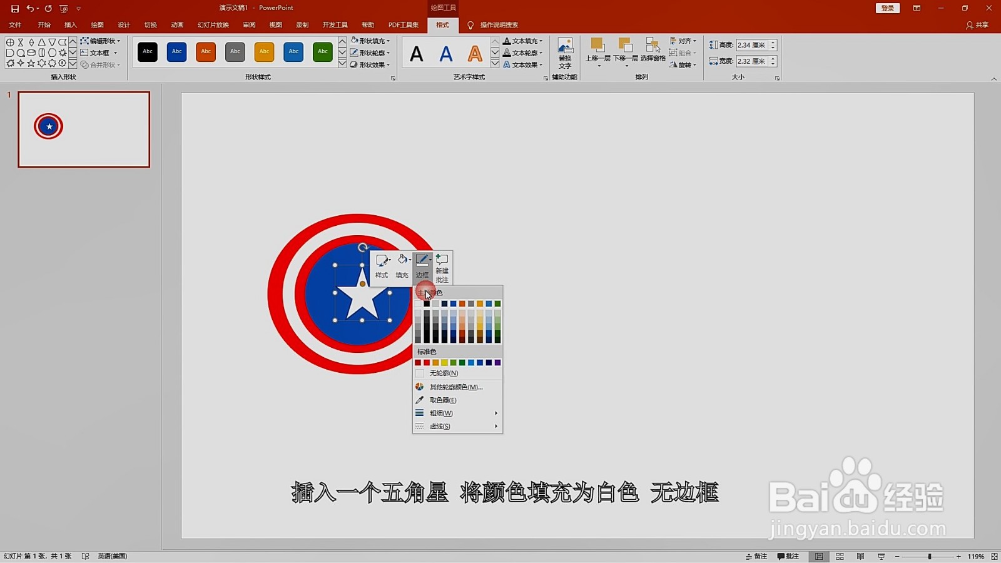Go to the 幻灯片放映 (Slide Show) tab

point(213,25)
